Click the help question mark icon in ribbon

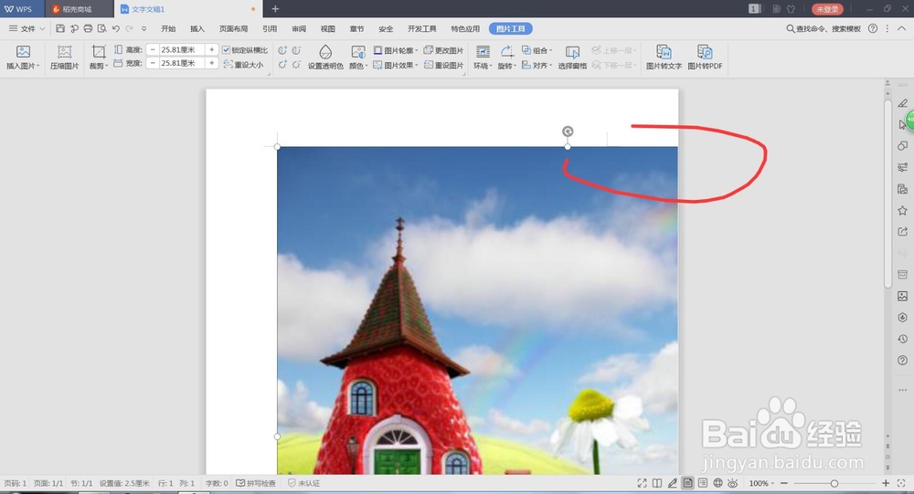[873, 28]
